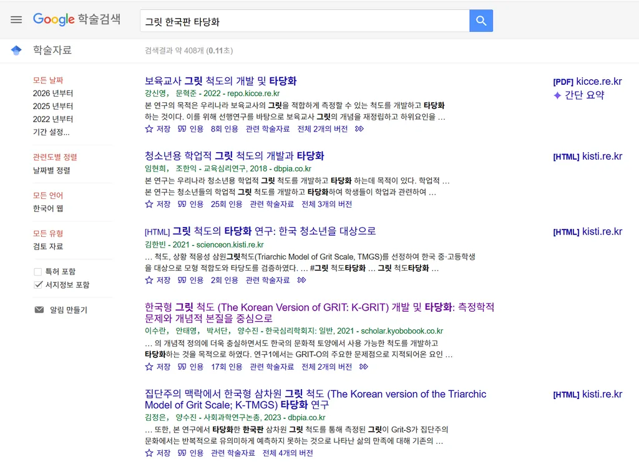The height and width of the screenshot is (467, 639).
Task: Open [HTML] kisti.re.kr link beside 김한빈 result
Action: coord(587,232)
